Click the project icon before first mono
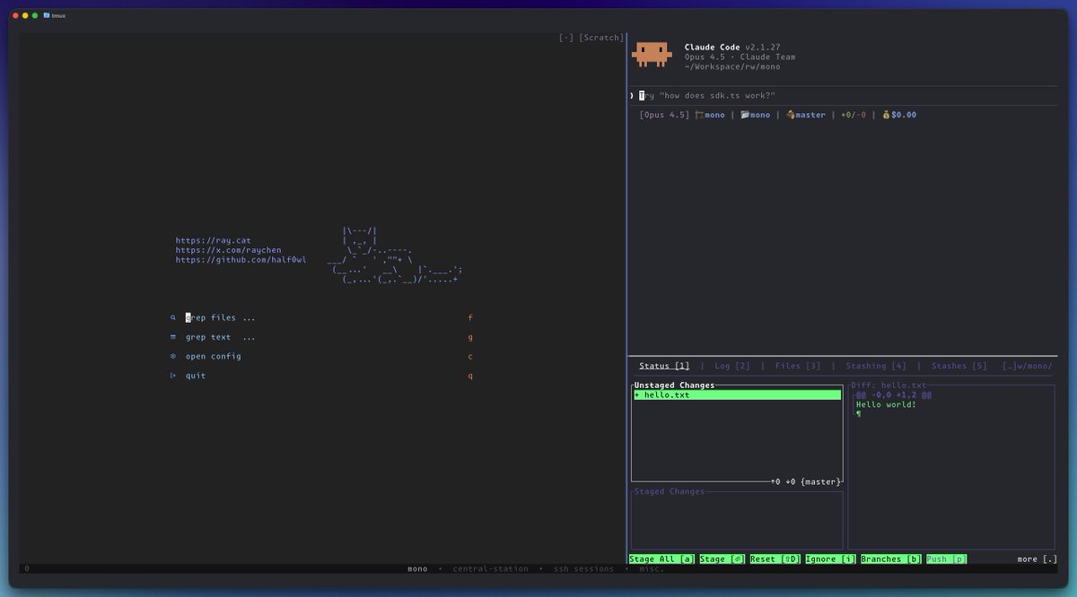Image resolution: width=1077 pixels, height=597 pixels. (699, 115)
